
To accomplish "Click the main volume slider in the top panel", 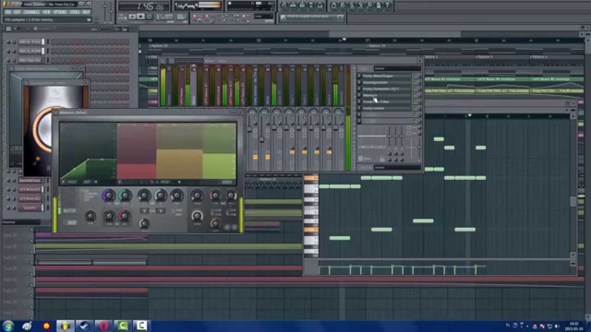I will 105,12.
